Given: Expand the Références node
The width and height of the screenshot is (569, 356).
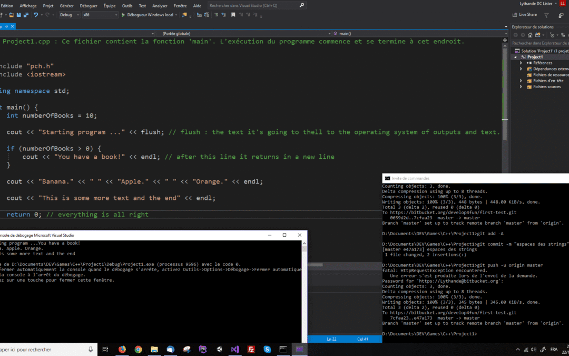Looking at the screenshot, I should [521, 63].
